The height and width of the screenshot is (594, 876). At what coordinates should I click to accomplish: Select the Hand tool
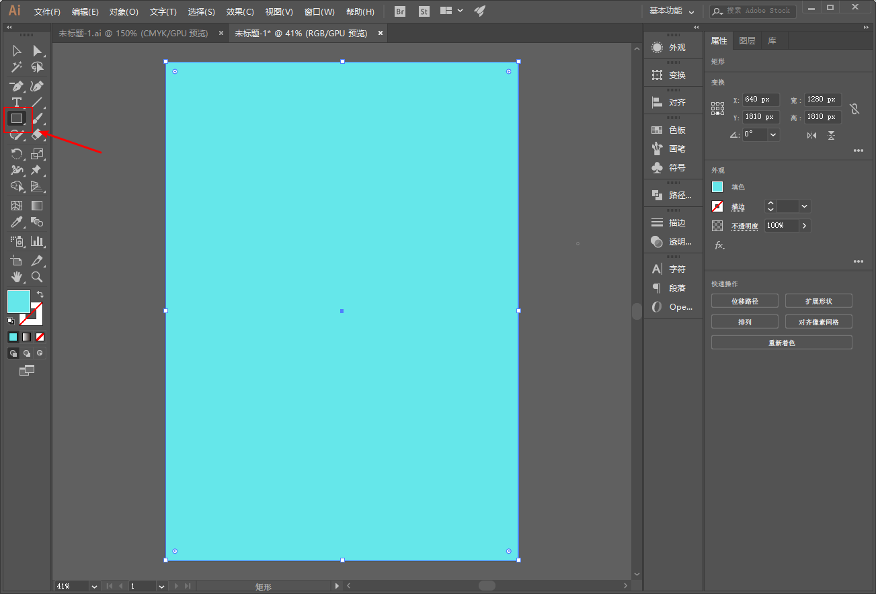pyautogui.click(x=17, y=276)
